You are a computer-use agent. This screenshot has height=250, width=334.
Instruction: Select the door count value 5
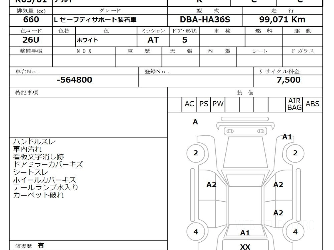185,40
